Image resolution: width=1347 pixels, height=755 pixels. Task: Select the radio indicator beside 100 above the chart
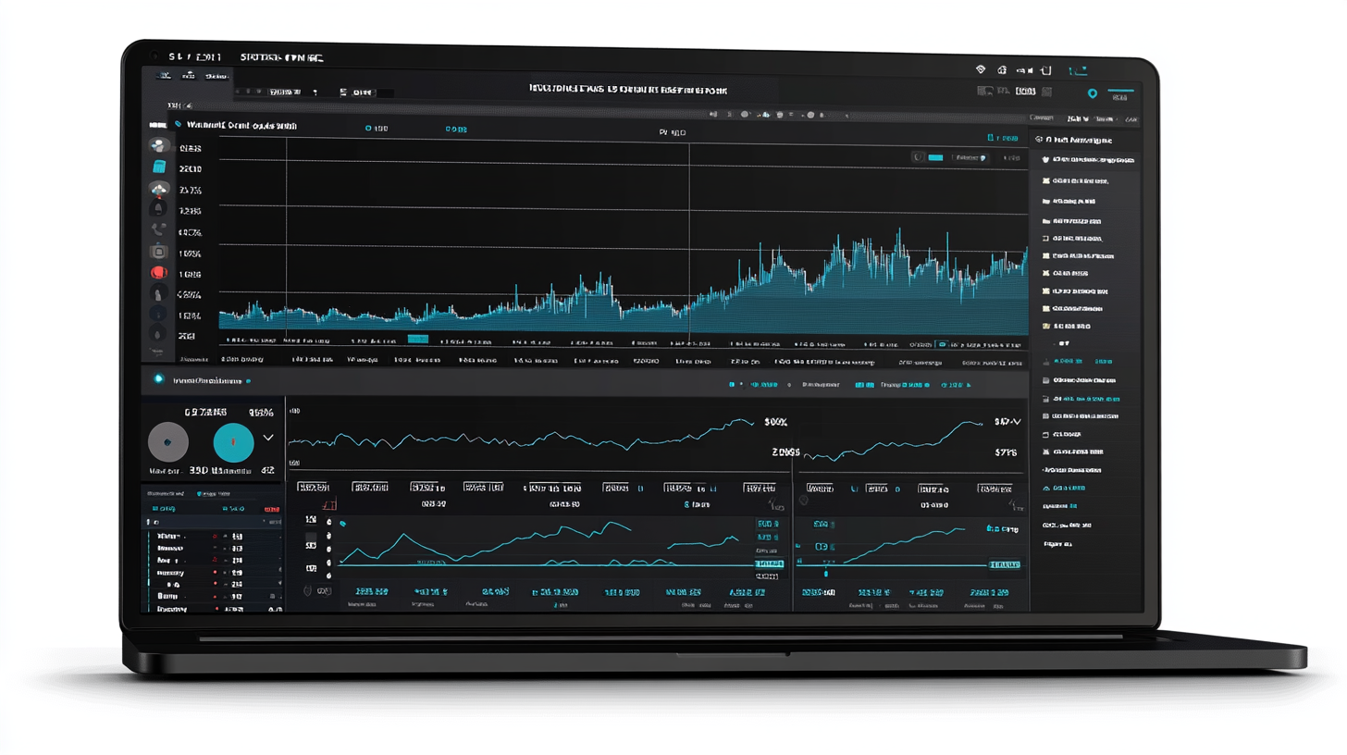367,129
